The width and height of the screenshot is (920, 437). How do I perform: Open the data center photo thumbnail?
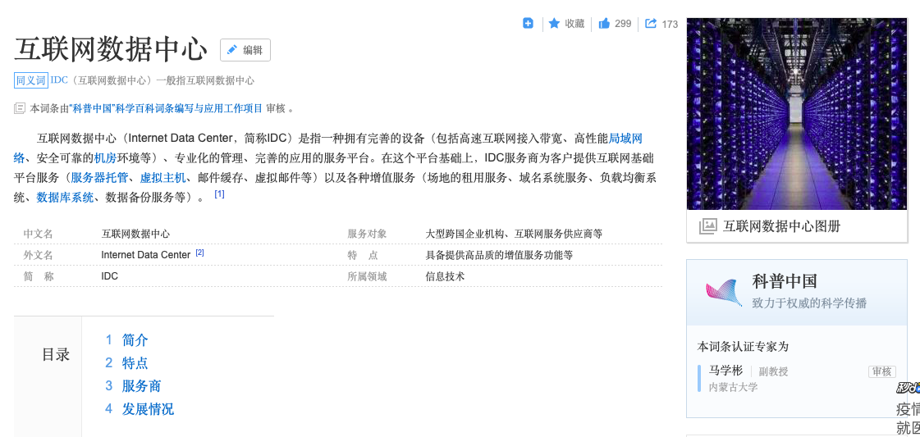796,114
